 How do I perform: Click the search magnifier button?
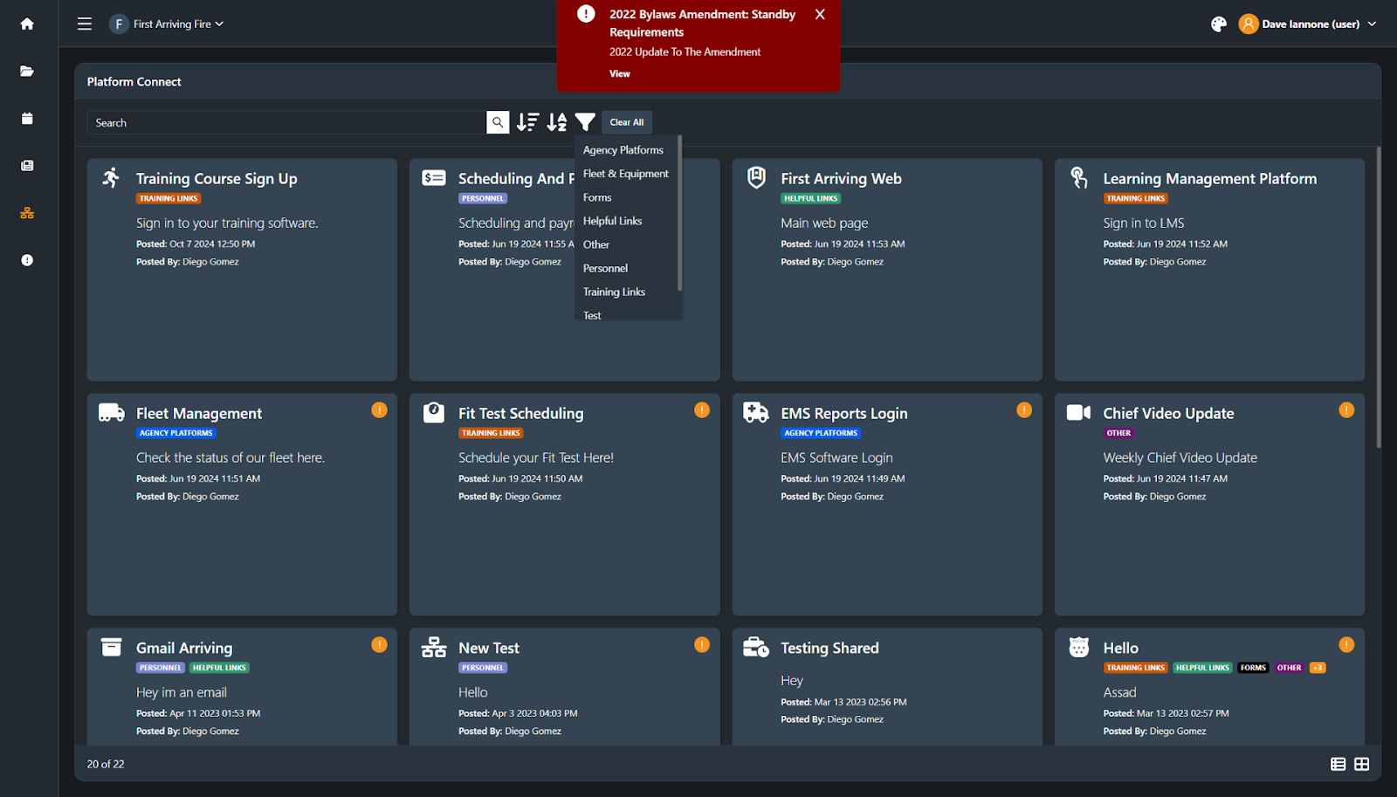coord(498,122)
